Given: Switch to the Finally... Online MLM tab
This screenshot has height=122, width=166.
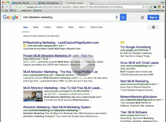Looking at the screenshot, I should 50,3.
